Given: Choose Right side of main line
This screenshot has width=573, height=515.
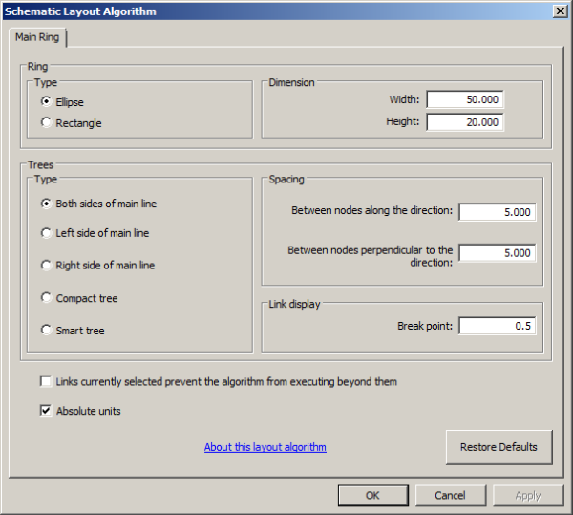Looking at the screenshot, I should (46, 266).
